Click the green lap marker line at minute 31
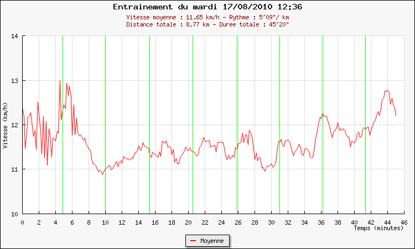415x249 pixels. (x=280, y=124)
